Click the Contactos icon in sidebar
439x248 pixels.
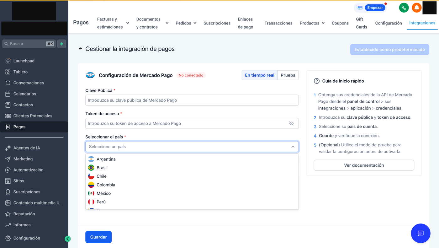8,105
